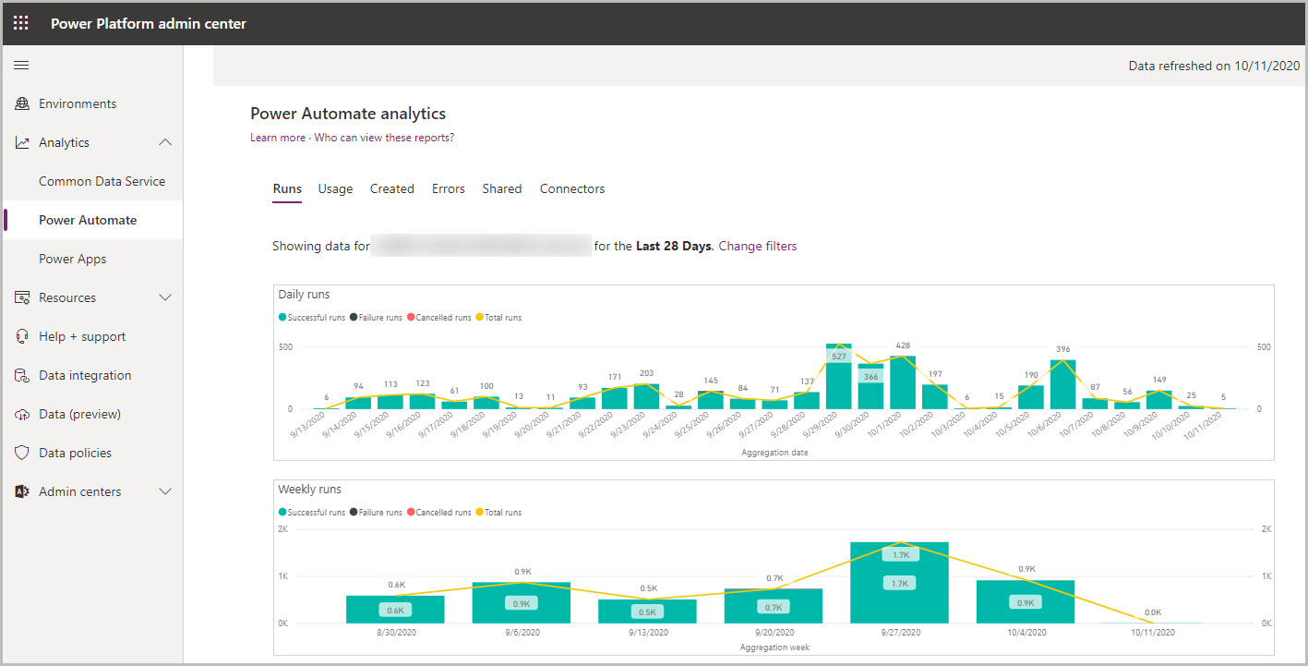Click the Change filters link

coord(757,245)
